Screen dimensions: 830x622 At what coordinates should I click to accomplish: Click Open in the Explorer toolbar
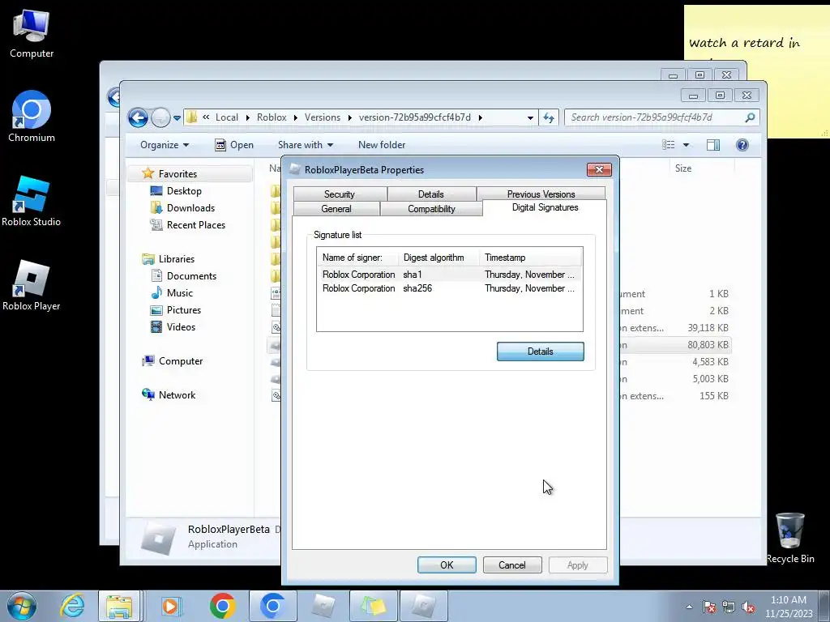pyautogui.click(x=234, y=145)
